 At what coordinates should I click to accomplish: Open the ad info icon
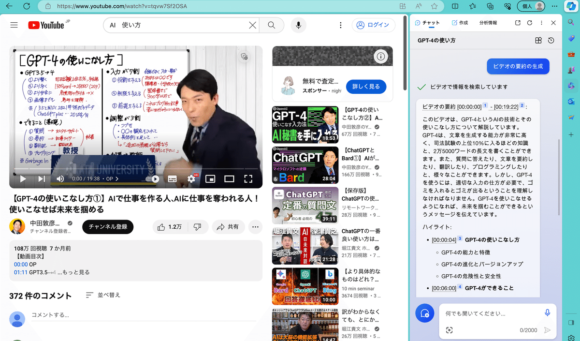point(381,57)
